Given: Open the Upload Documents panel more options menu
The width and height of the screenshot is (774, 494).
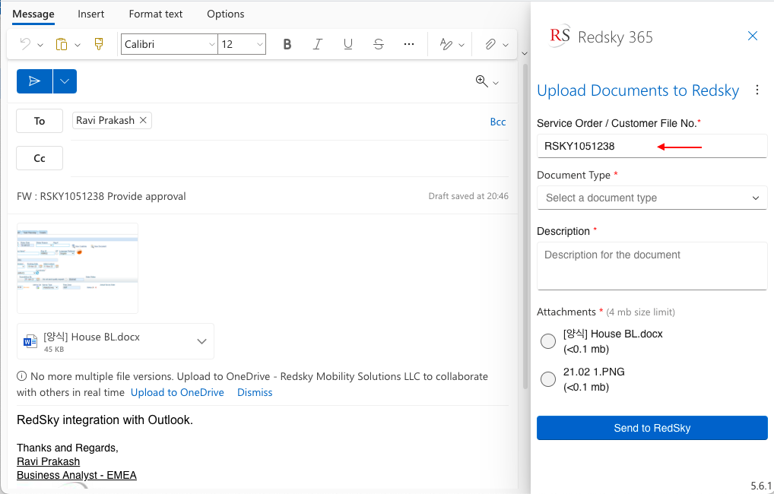Looking at the screenshot, I should (757, 90).
